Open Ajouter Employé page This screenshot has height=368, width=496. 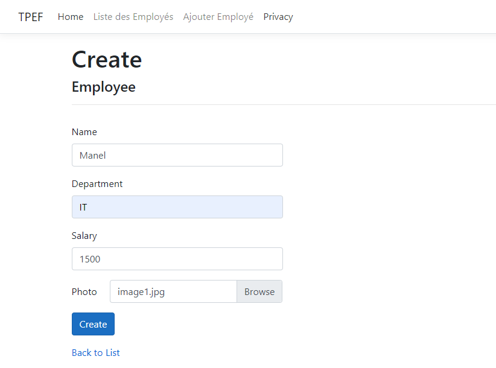pyautogui.click(x=218, y=16)
